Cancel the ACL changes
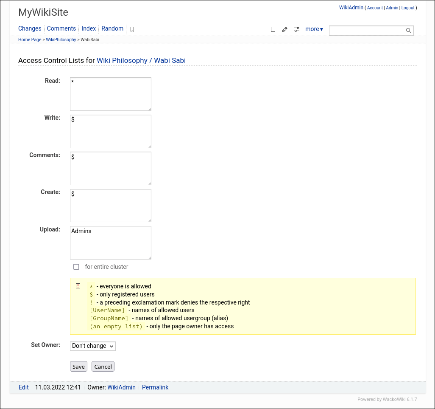 pos(103,366)
